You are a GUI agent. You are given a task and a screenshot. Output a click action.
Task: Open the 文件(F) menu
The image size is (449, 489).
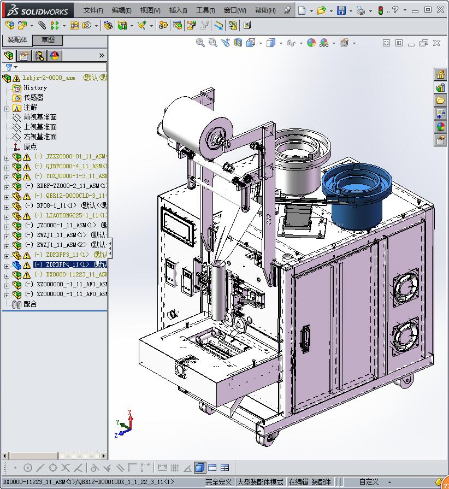coord(93,10)
